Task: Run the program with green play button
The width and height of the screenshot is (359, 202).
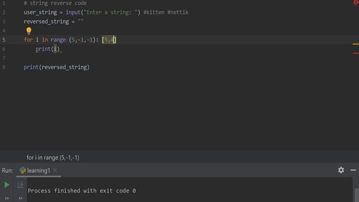Action: coord(7,185)
